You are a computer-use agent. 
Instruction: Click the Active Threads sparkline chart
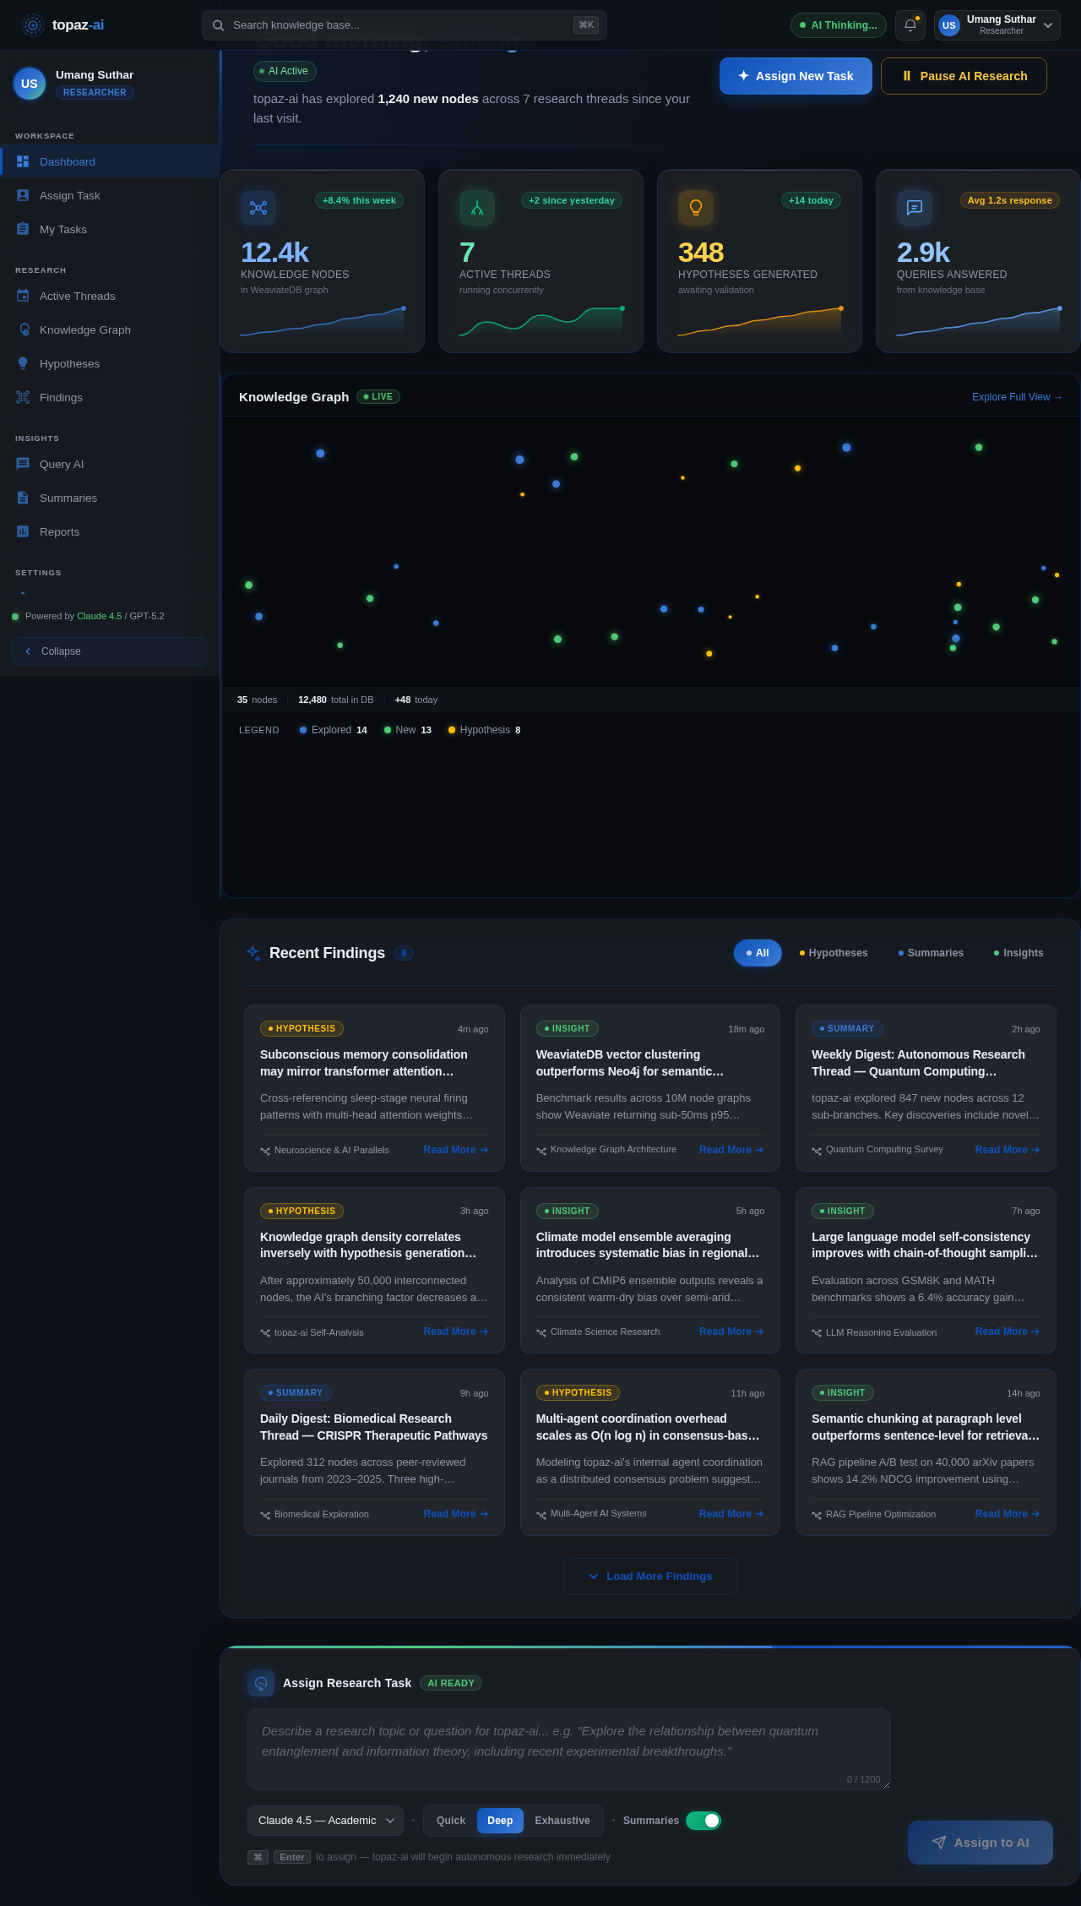coord(540,322)
